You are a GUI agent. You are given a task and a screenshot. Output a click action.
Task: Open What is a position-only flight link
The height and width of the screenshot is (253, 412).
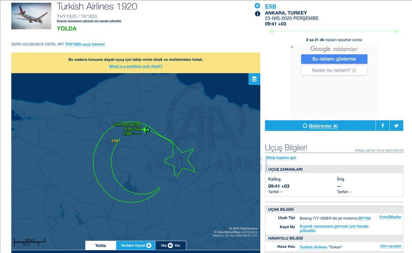136,66
